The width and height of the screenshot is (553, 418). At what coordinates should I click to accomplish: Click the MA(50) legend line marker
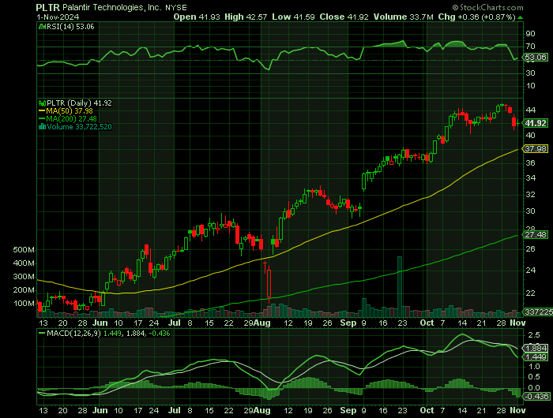(41, 110)
